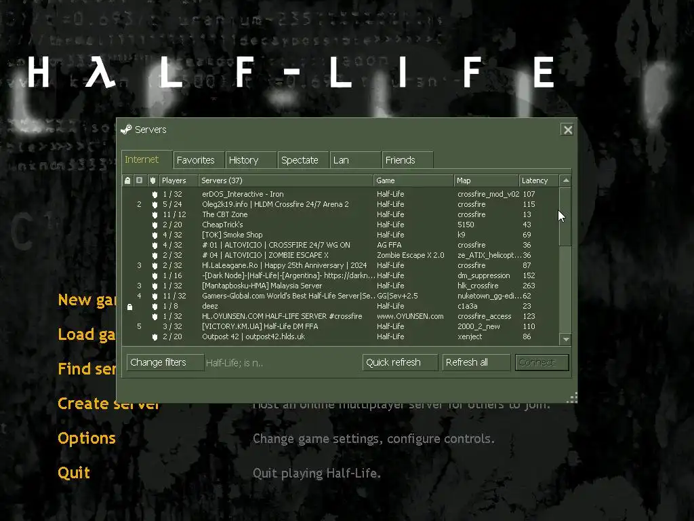The image size is (694, 521).
Task: Click the xenject map cell
Action: click(x=470, y=337)
